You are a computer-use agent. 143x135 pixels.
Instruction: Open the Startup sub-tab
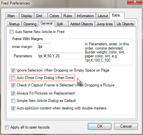(14, 24)
